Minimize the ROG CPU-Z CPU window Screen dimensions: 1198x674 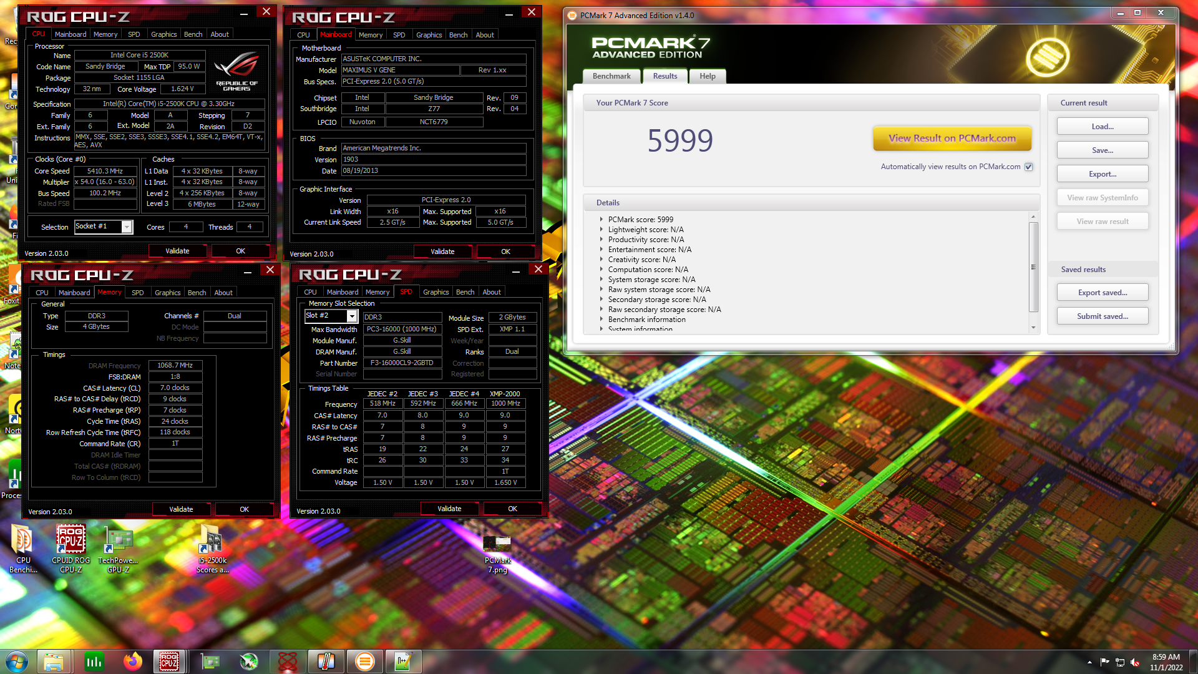point(244,13)
